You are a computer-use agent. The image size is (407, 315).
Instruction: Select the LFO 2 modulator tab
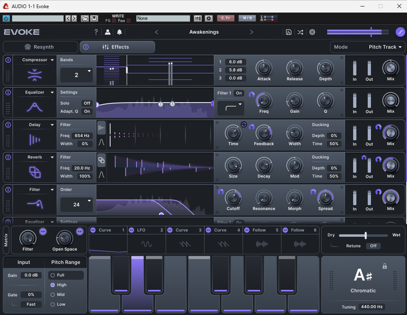[x=146, y=230]
